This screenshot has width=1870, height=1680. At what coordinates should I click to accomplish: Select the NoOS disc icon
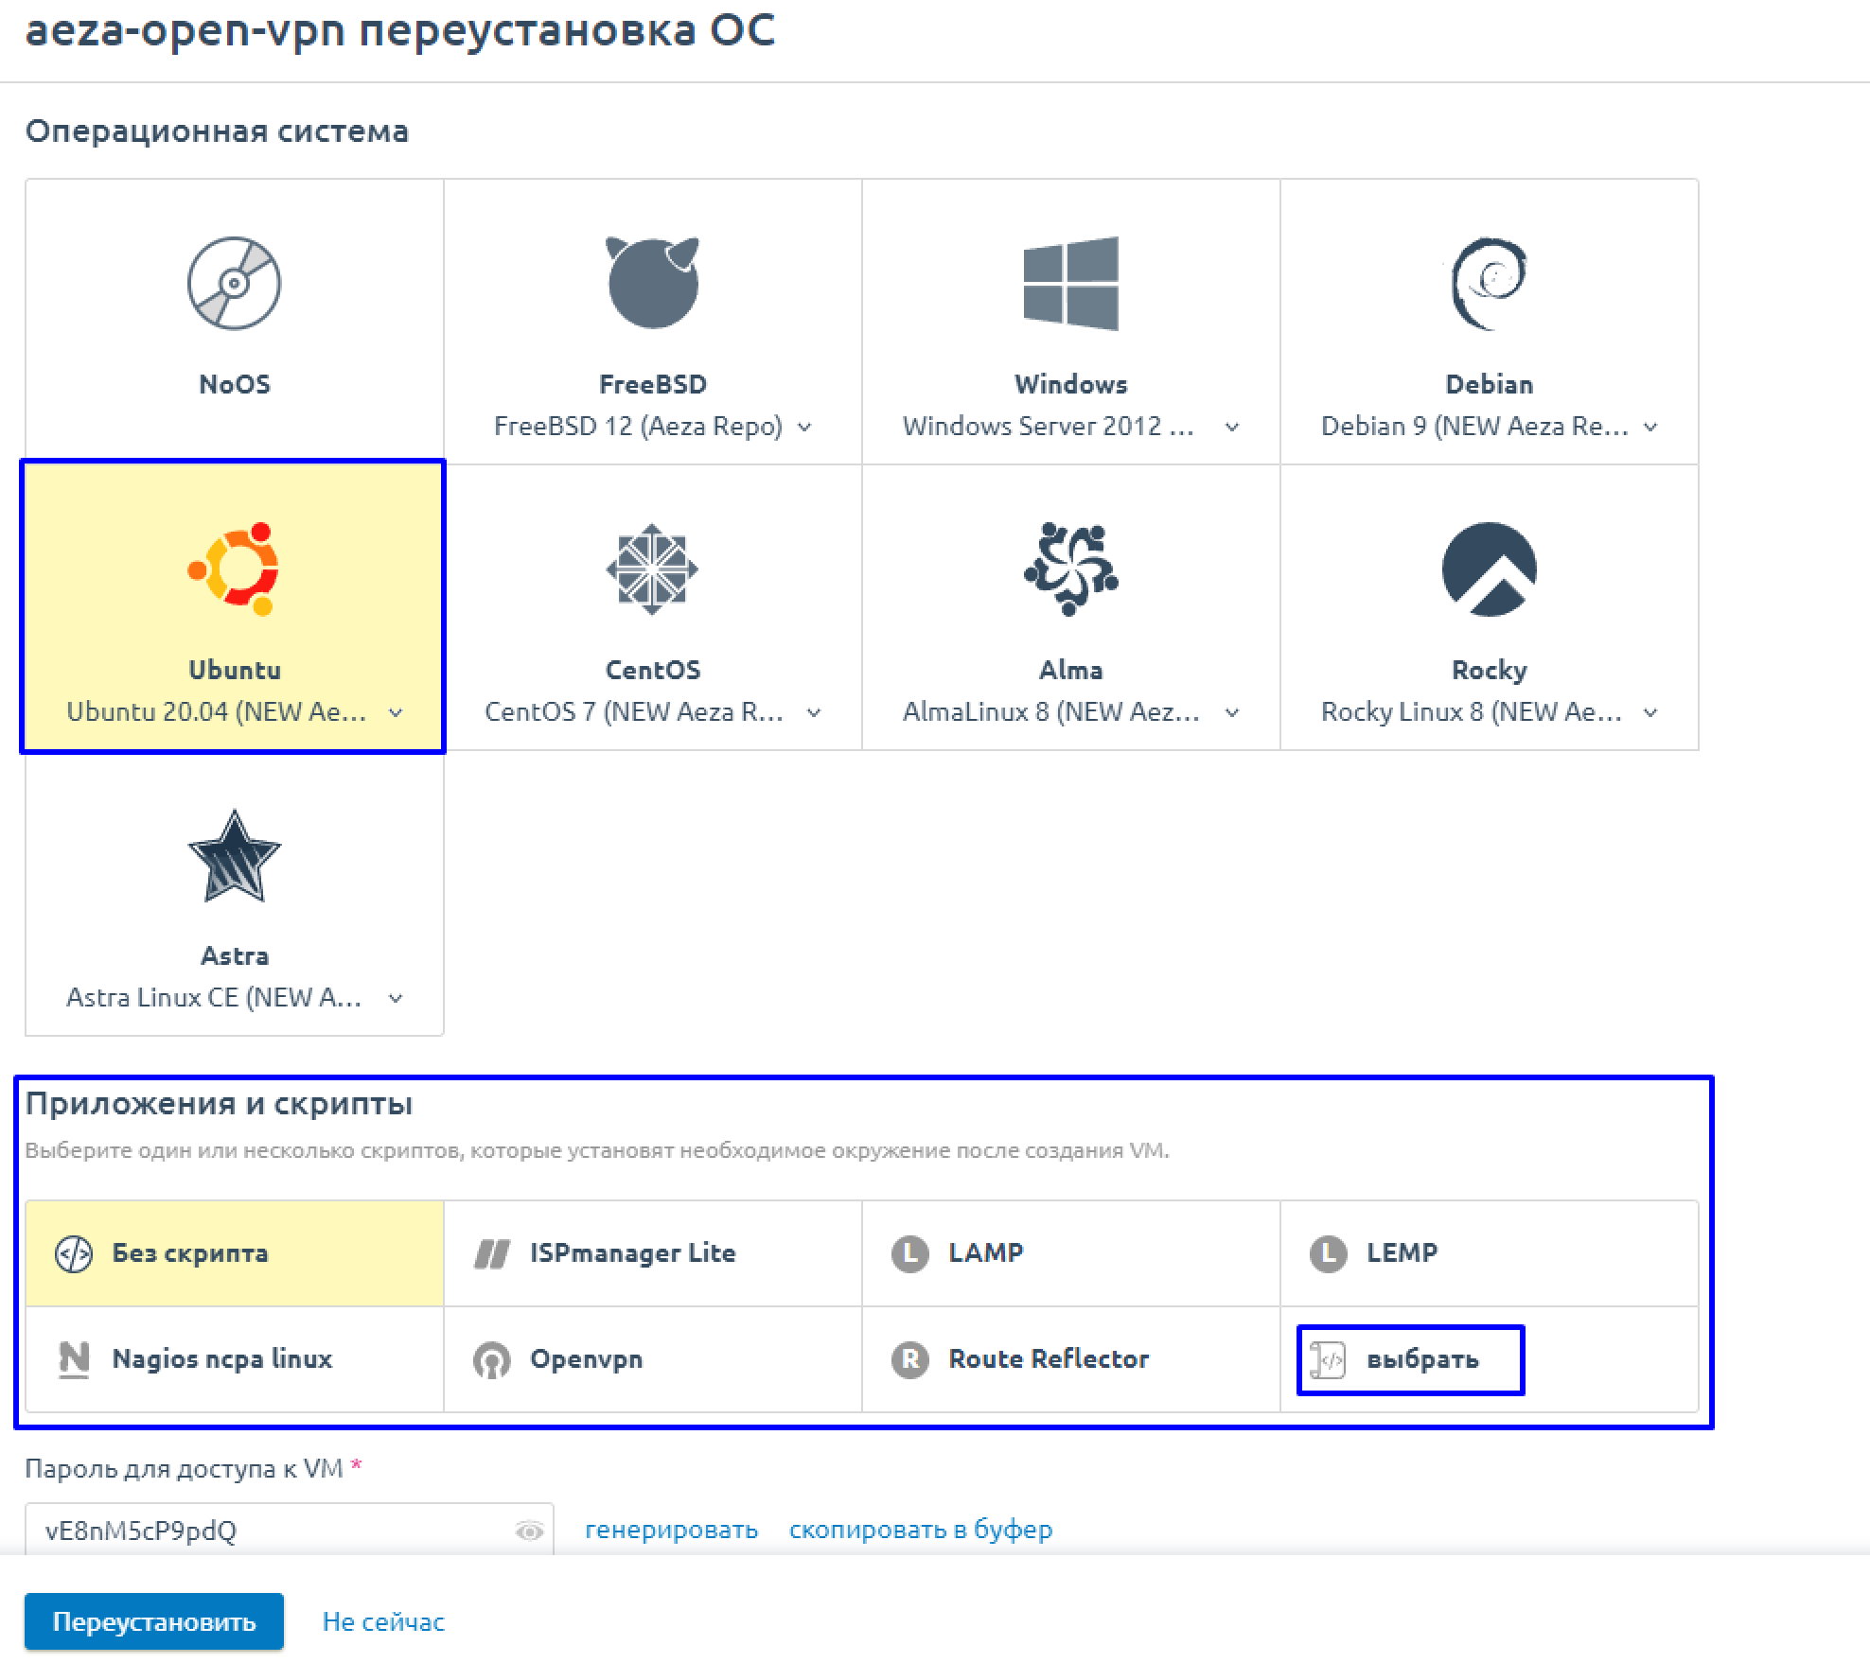(234, 283)
